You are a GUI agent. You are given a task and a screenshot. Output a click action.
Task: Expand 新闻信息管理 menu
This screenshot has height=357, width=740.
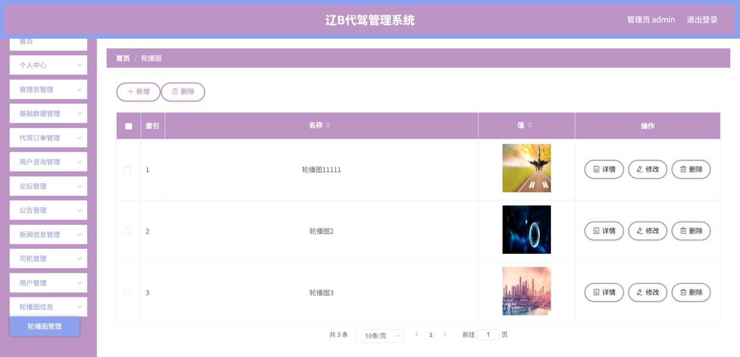48,234
